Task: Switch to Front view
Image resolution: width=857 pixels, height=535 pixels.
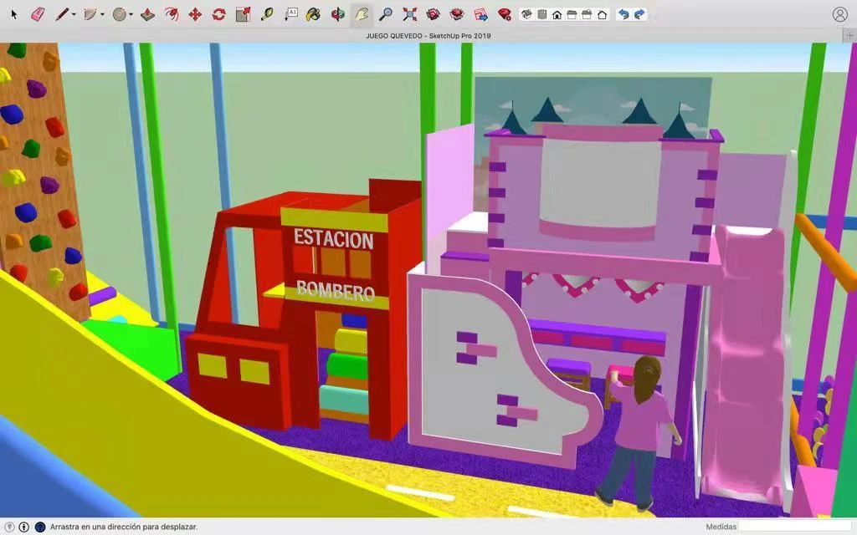Action: pyautogui.click(x=557, y=15)
